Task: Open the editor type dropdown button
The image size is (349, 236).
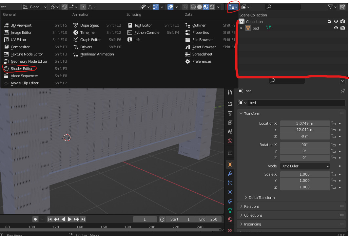Action: click(x=233, y=7)
